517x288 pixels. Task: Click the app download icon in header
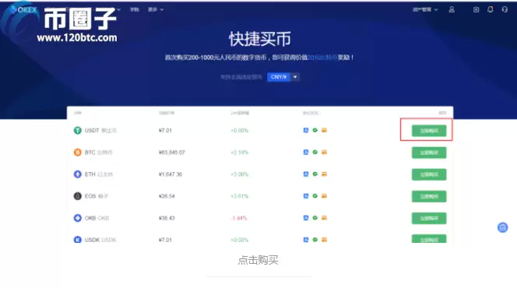pos(476,9)
